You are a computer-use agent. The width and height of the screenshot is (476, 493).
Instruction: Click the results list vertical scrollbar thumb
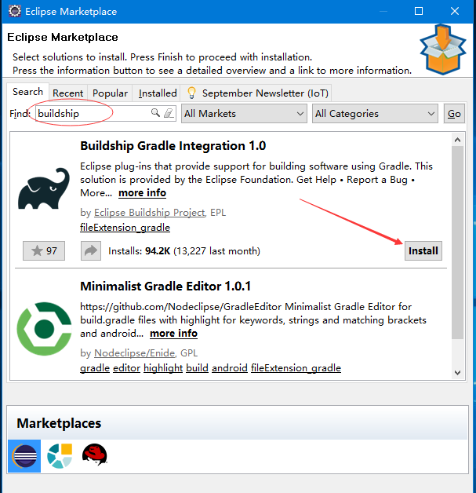point(457,242)
